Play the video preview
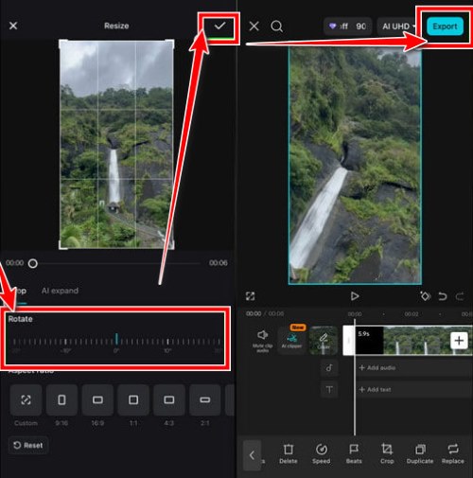Viewport: 473px width, 478px height. (x=355, y=296)
